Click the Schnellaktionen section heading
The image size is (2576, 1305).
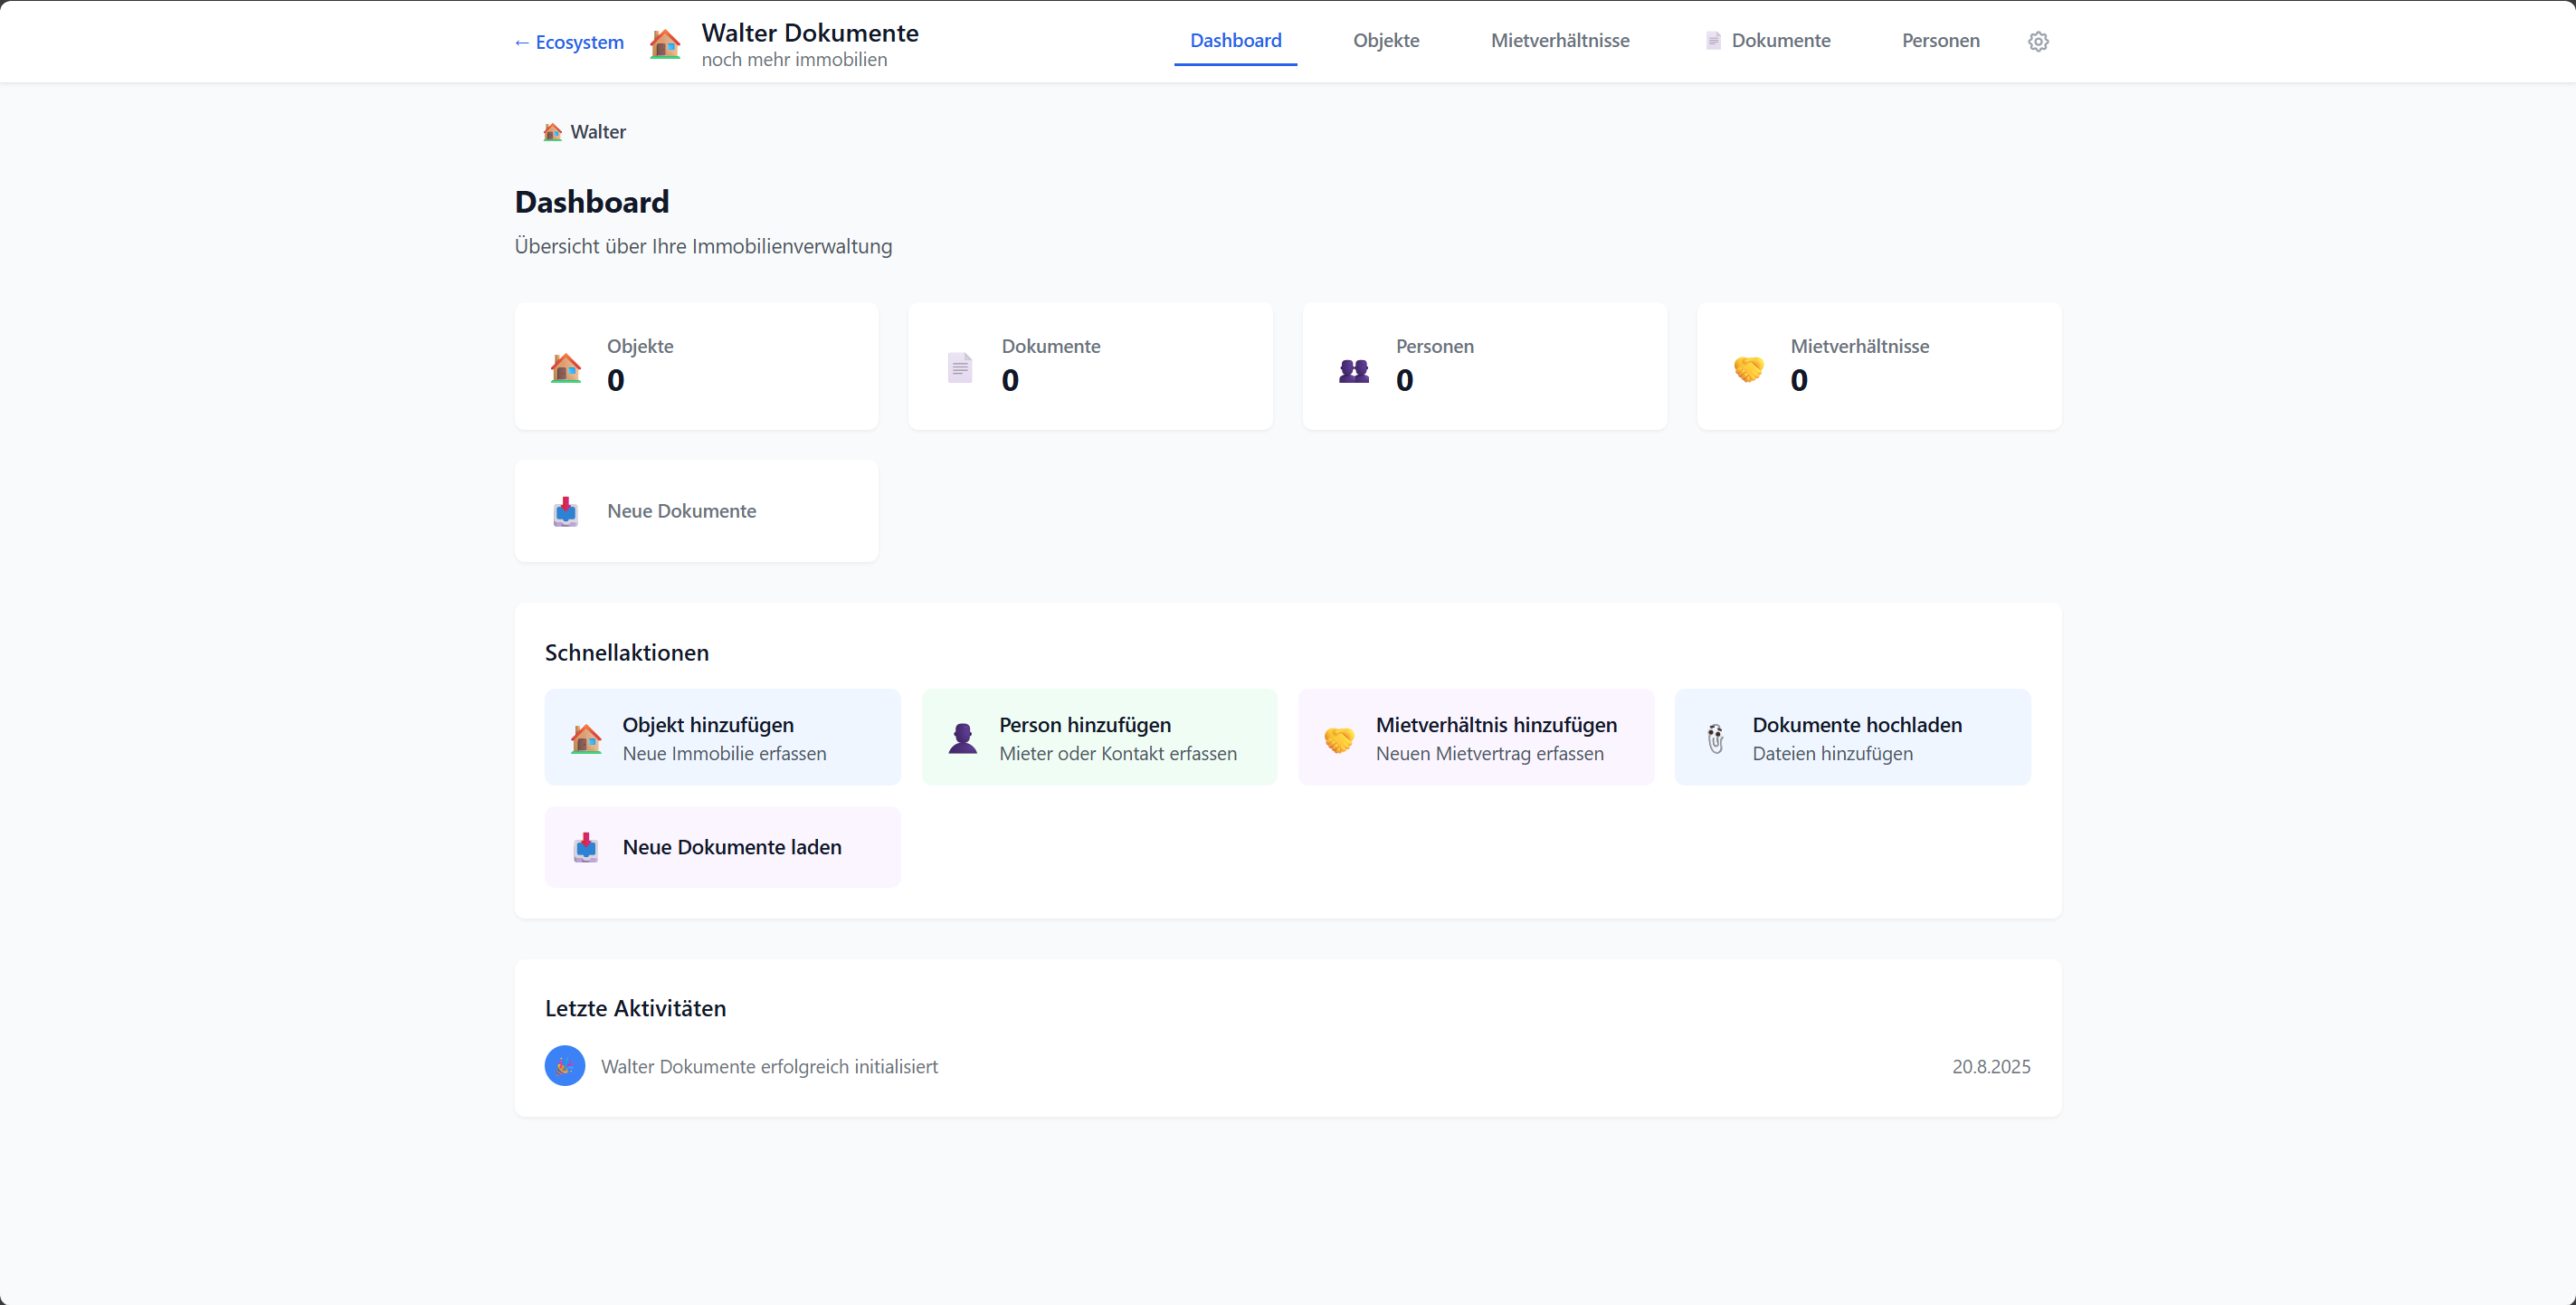[627, 653]
